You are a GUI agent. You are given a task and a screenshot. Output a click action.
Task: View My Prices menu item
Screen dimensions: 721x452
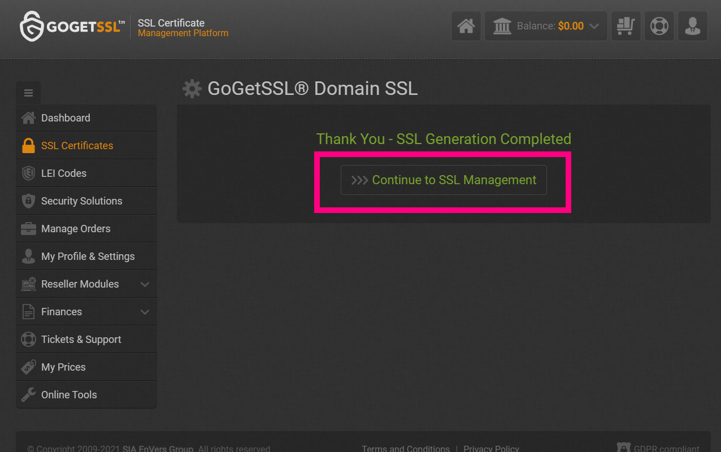(x=86, y=367)
